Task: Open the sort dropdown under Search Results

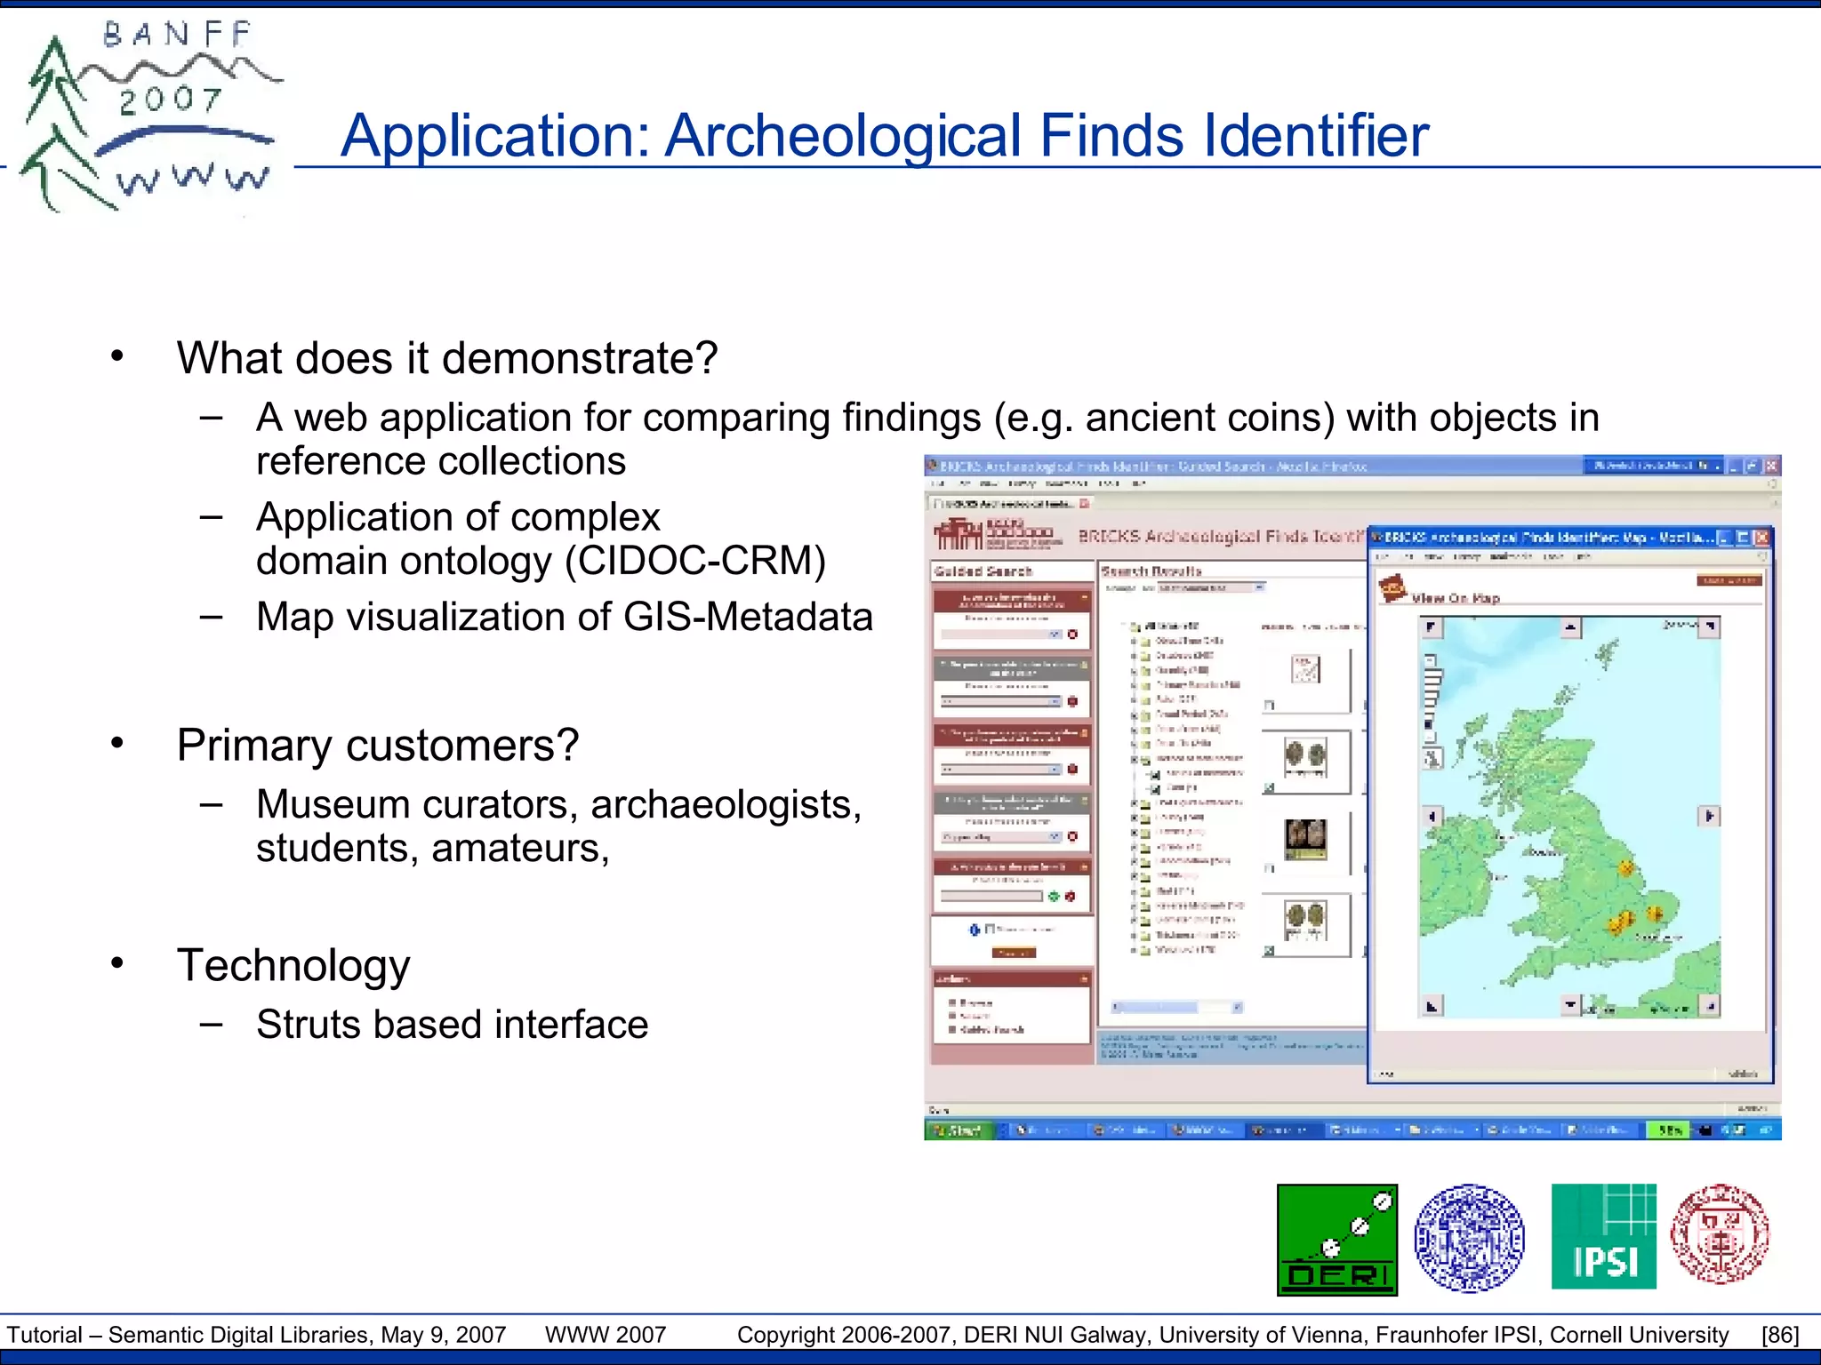Action: [x=1210, y=587]
